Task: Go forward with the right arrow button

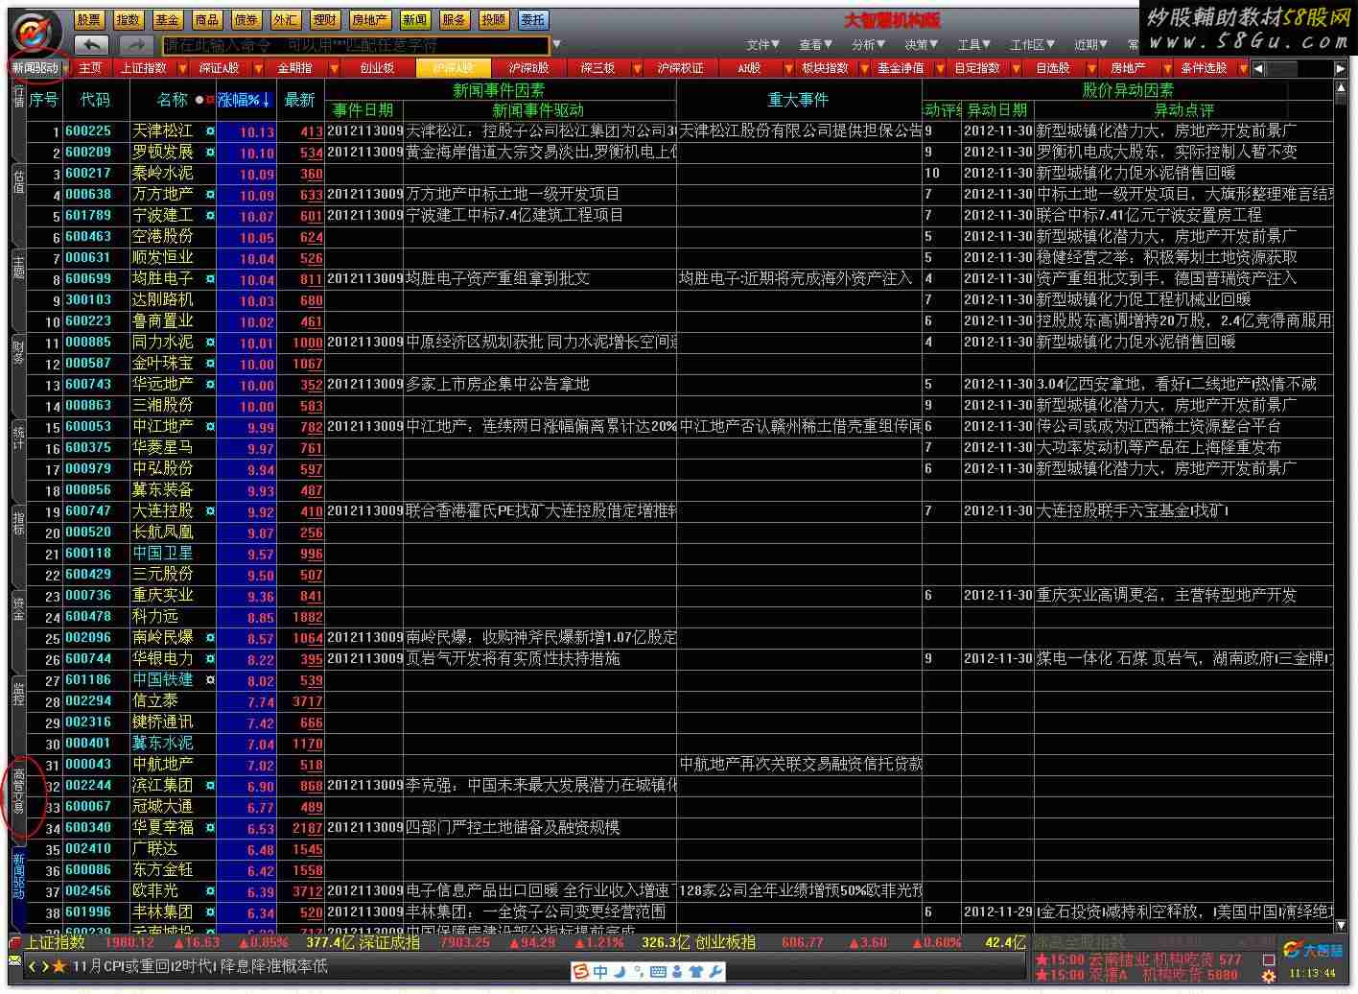Action: click(x=135, y=44)
